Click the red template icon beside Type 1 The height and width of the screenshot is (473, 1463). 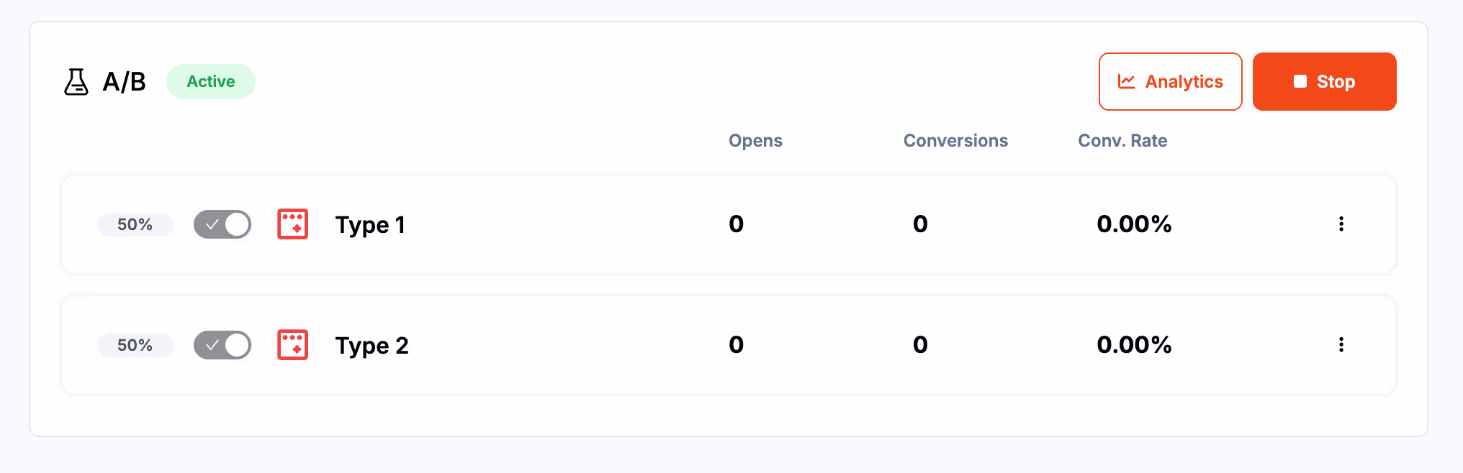[x=292, y=224]
